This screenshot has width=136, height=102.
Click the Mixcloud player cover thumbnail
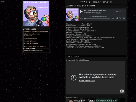[72, 15]
